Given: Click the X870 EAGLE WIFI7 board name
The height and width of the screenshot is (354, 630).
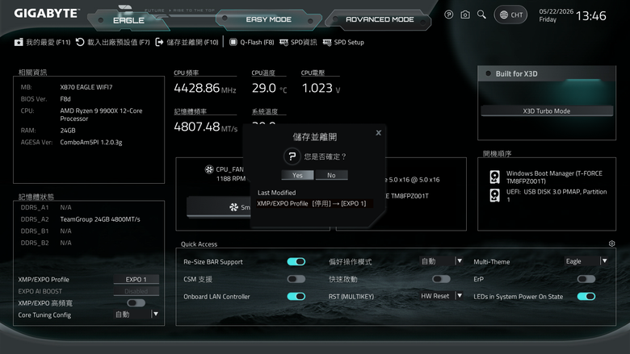Looking at the screenshot, I should coord(86,87).
